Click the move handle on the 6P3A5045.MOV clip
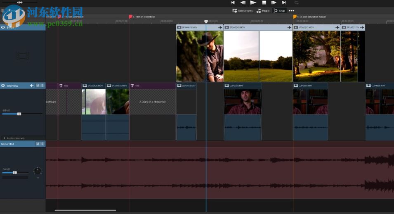This screenshot has height=214, width=394. pyautogui.click(x=289, y=27)
